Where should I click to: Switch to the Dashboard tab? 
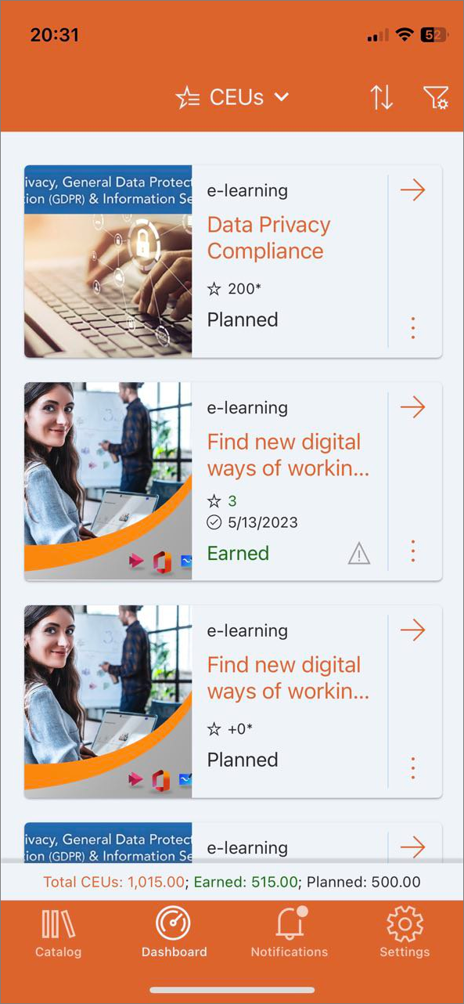tap(174, 934)
